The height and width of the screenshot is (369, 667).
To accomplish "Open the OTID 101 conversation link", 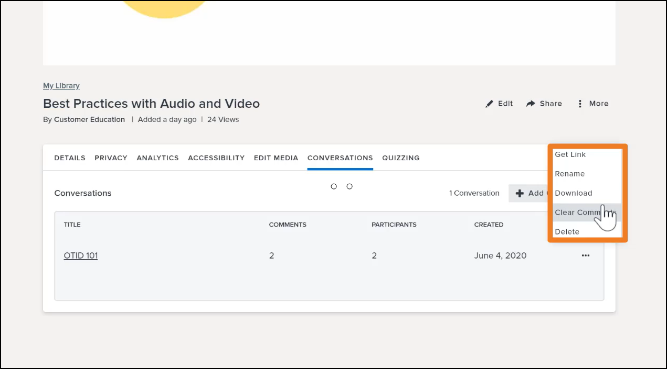I will (x=81, y=255).
